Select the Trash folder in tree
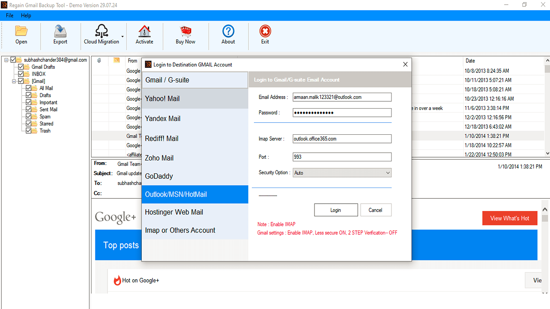 coord(45,131)
